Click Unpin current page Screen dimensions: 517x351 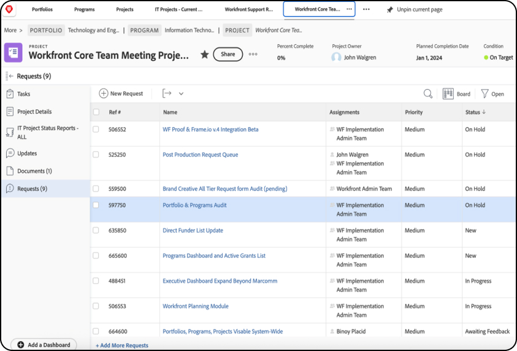tap(419, 10)
